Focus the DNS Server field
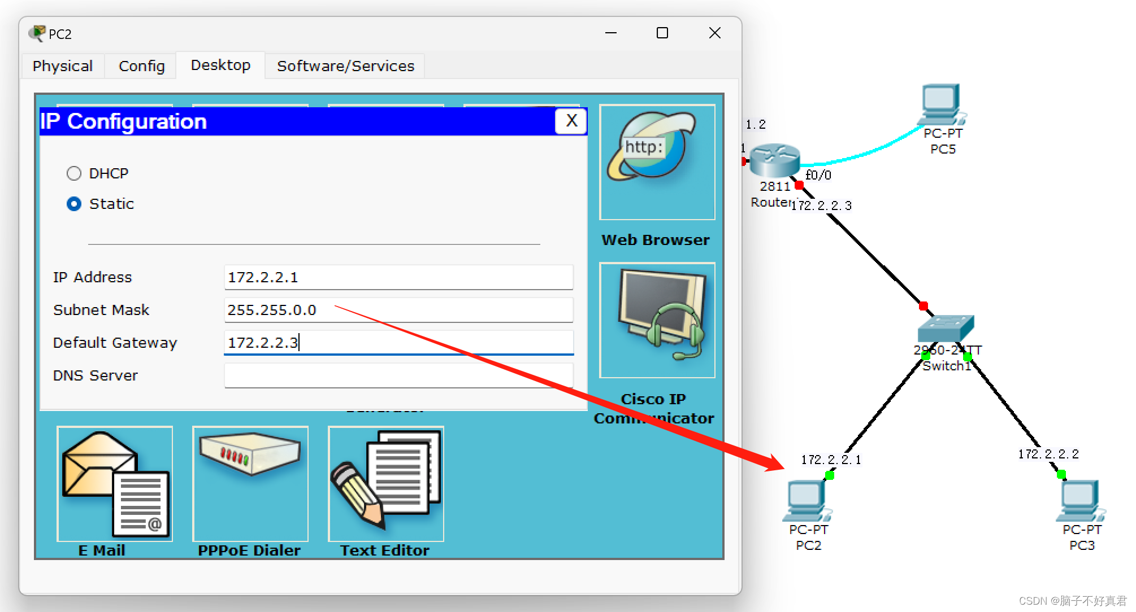The width and height of the screenshot is (1136, 612). coord(398,375)
